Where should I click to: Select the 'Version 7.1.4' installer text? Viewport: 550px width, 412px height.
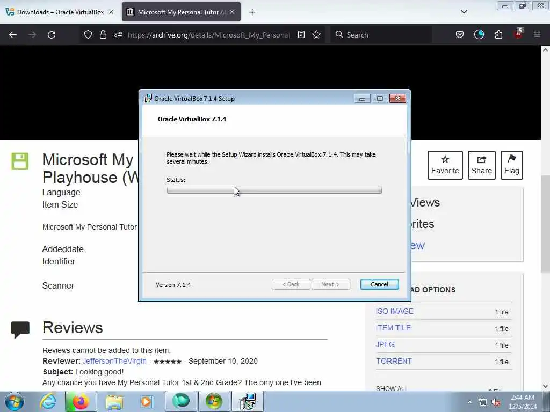click(x=173, y=285)
